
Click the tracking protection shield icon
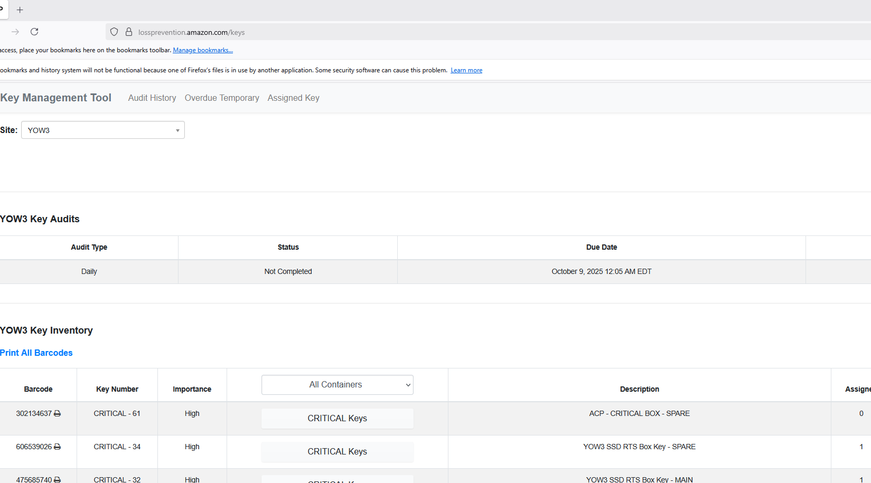[x=114, y=32]
